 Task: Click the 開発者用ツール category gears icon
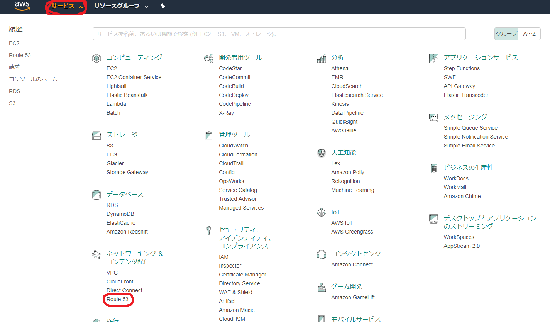209,58
